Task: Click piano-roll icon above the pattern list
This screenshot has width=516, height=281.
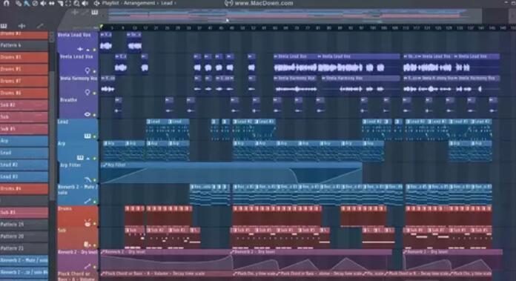Action: pos(4,26)
